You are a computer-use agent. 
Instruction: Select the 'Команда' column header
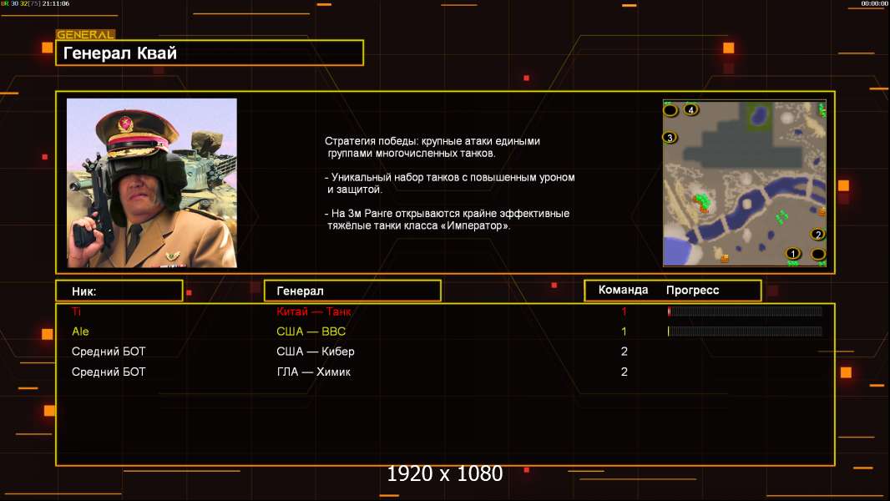623,290
